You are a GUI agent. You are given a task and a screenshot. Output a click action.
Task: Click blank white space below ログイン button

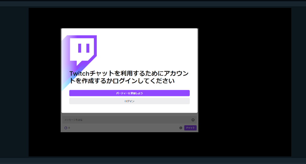129,108
